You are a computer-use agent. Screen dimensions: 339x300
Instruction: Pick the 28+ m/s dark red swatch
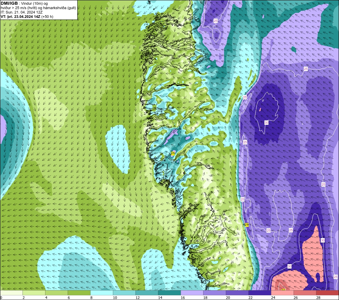coord(327,293)
